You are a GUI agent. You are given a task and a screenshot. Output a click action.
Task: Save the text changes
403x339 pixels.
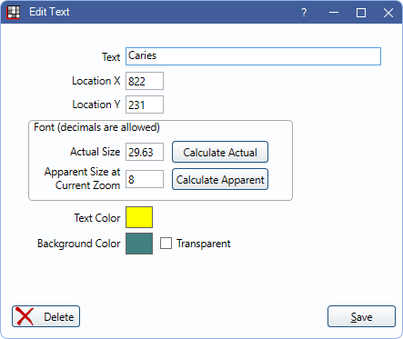(361, 316)
